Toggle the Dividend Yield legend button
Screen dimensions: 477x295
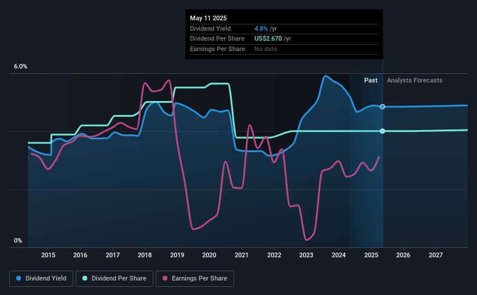tap(41, 279)
